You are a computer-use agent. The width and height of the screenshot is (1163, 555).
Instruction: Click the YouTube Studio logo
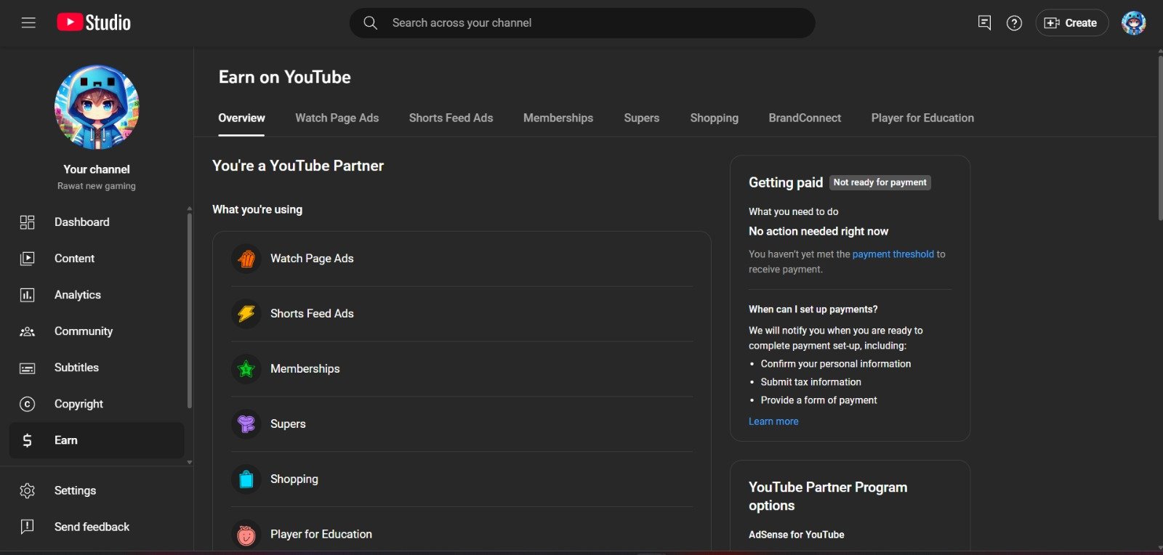[94, 23]
